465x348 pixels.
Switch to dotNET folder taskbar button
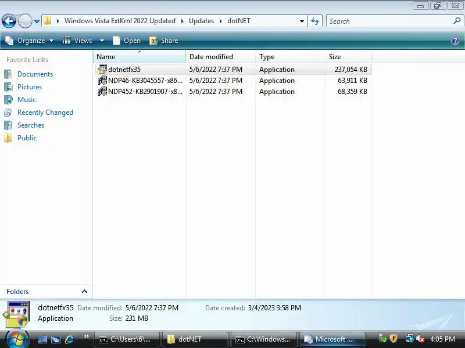195,339
